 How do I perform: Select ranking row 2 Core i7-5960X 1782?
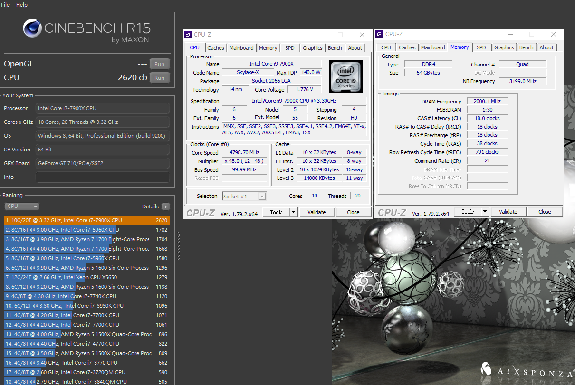click(87, 230)
